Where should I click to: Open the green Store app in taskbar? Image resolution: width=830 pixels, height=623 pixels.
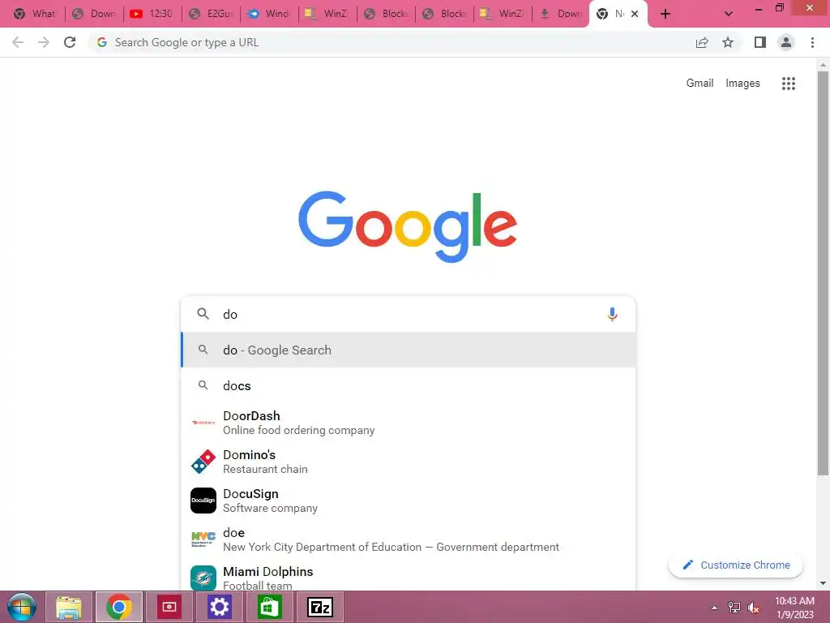tap(269, 607)
